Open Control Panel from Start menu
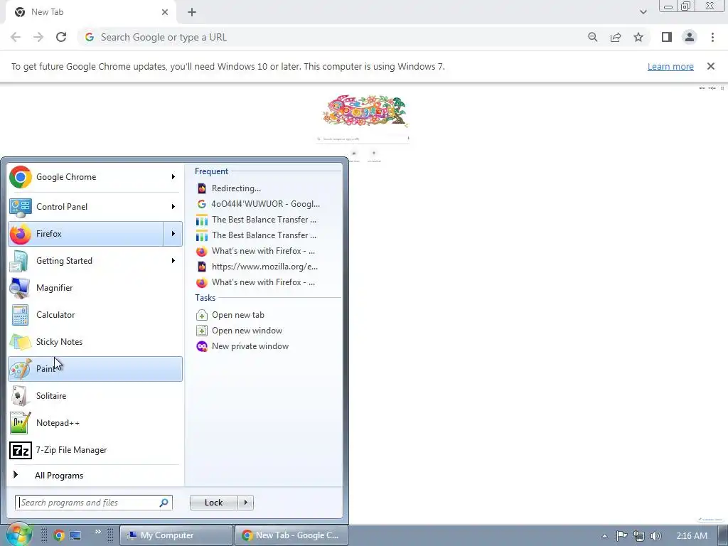 pyautogui.click(x=86, y=207)
